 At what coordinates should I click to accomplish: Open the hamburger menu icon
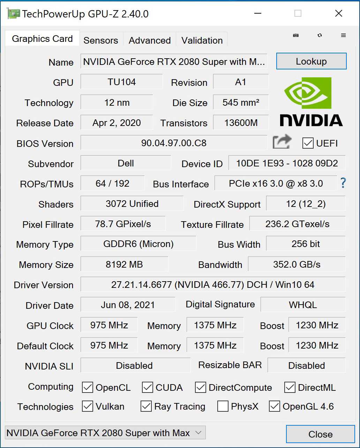tap(343, 35)
